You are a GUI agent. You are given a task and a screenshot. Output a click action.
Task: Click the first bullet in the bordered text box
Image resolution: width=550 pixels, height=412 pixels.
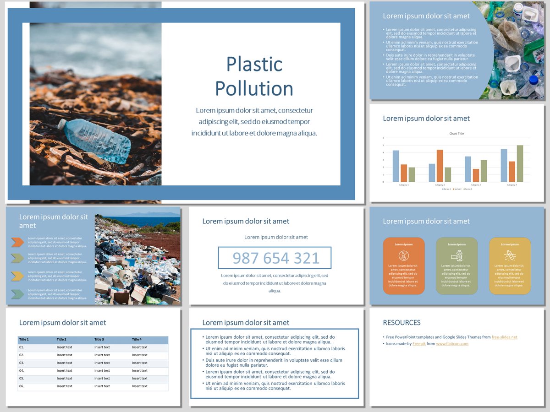pos(269,340)
